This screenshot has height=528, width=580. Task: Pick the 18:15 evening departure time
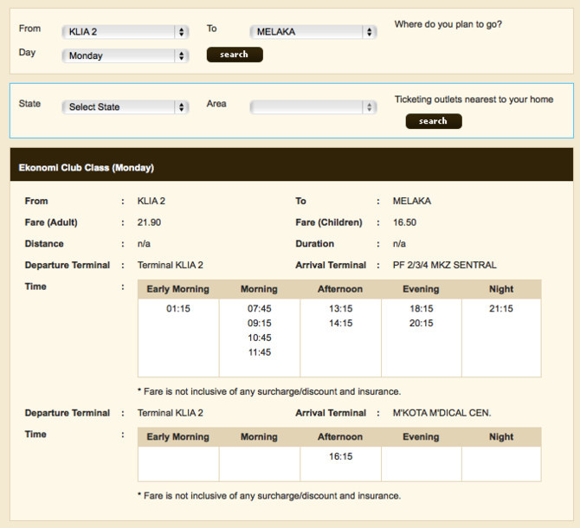(x=421, y=309)
